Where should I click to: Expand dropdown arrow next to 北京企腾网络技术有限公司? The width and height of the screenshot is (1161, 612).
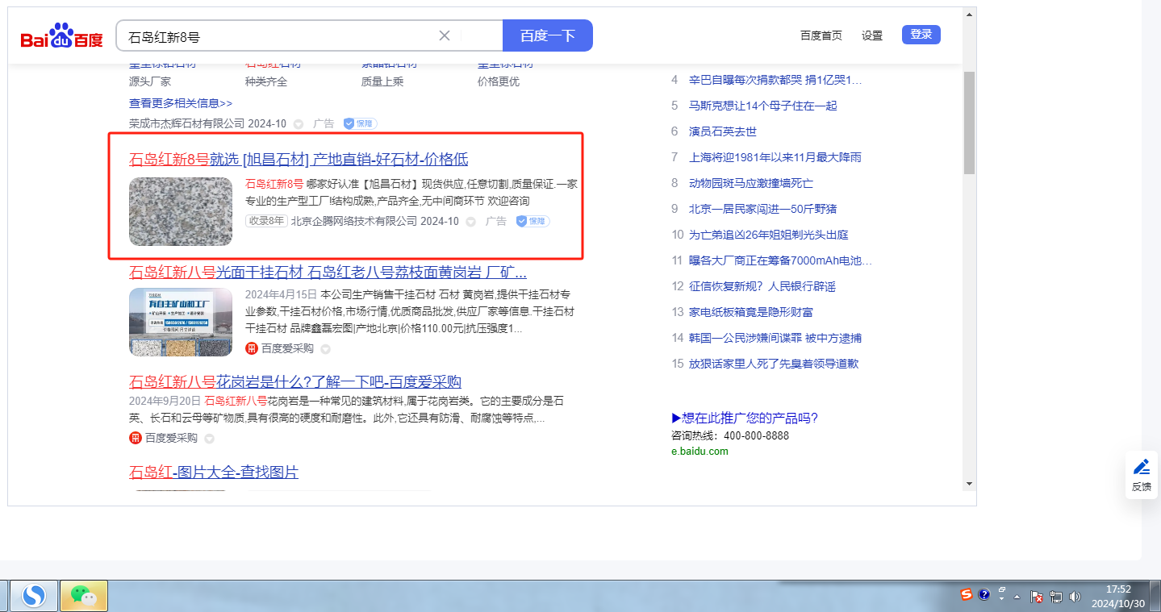[470, 222]
